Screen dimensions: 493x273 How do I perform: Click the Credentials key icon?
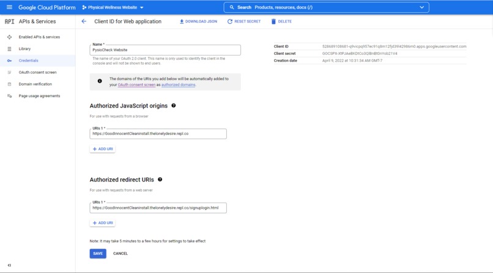(x=9, y=60)
